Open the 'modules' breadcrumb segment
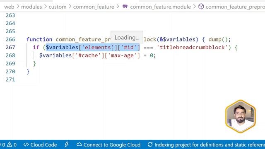 pos(31,7)
